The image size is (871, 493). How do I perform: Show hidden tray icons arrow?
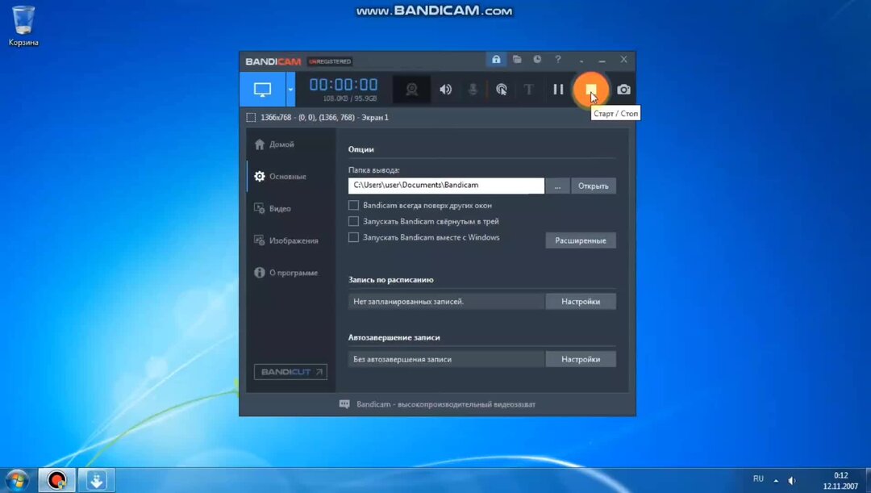(776, 480)
